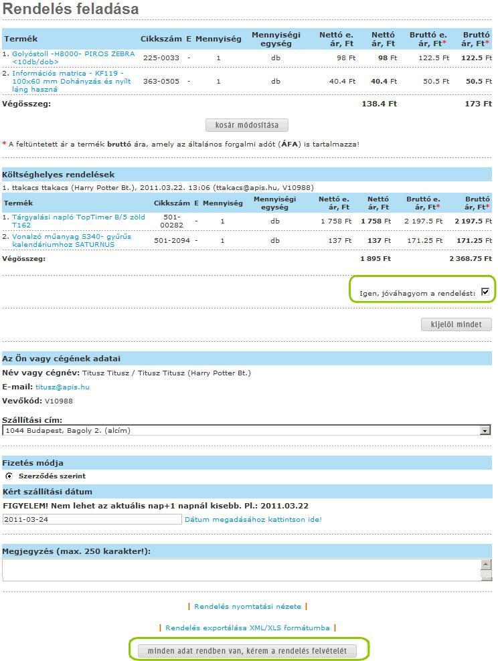Click article number 501-2094 cell
Viewport: 498px width, 661px height.
pyautogui.click(x=172, y=241)
